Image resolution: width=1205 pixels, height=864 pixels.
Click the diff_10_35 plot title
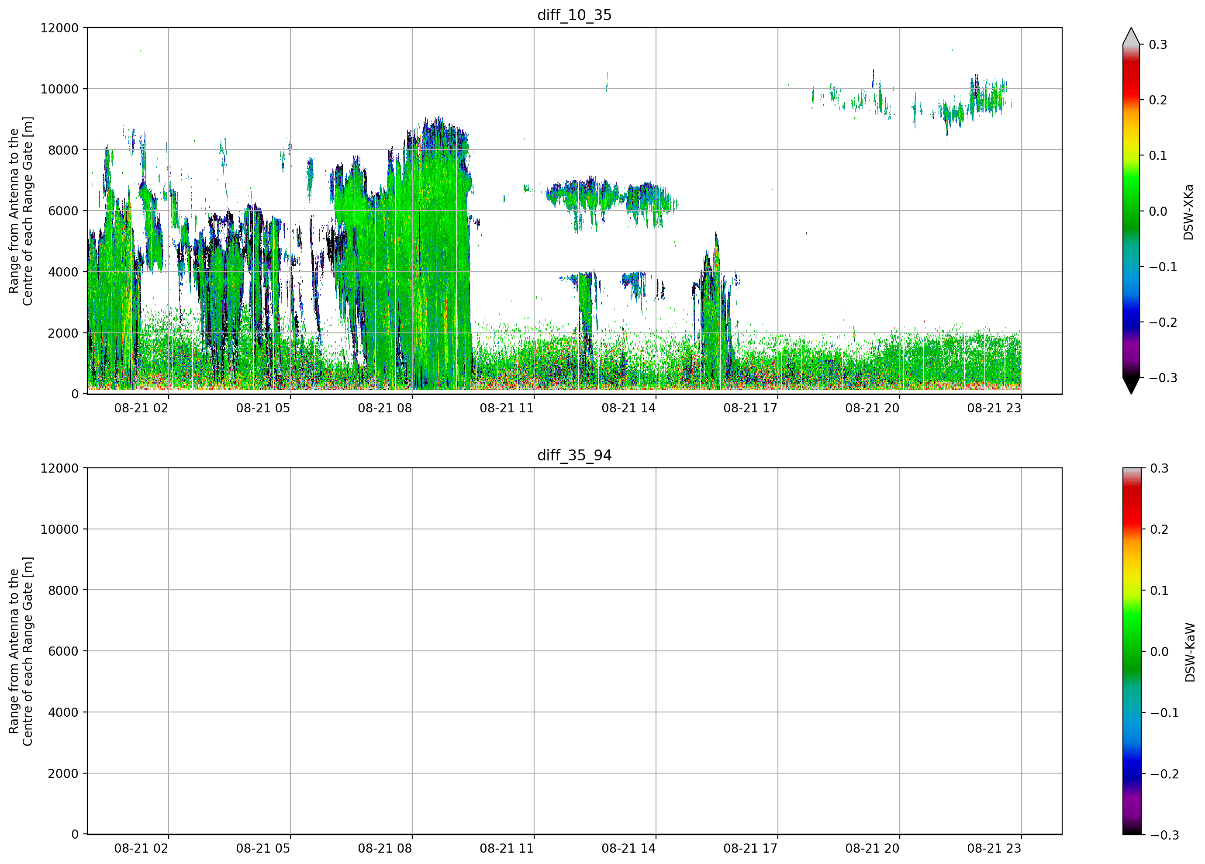click(574, 15)
